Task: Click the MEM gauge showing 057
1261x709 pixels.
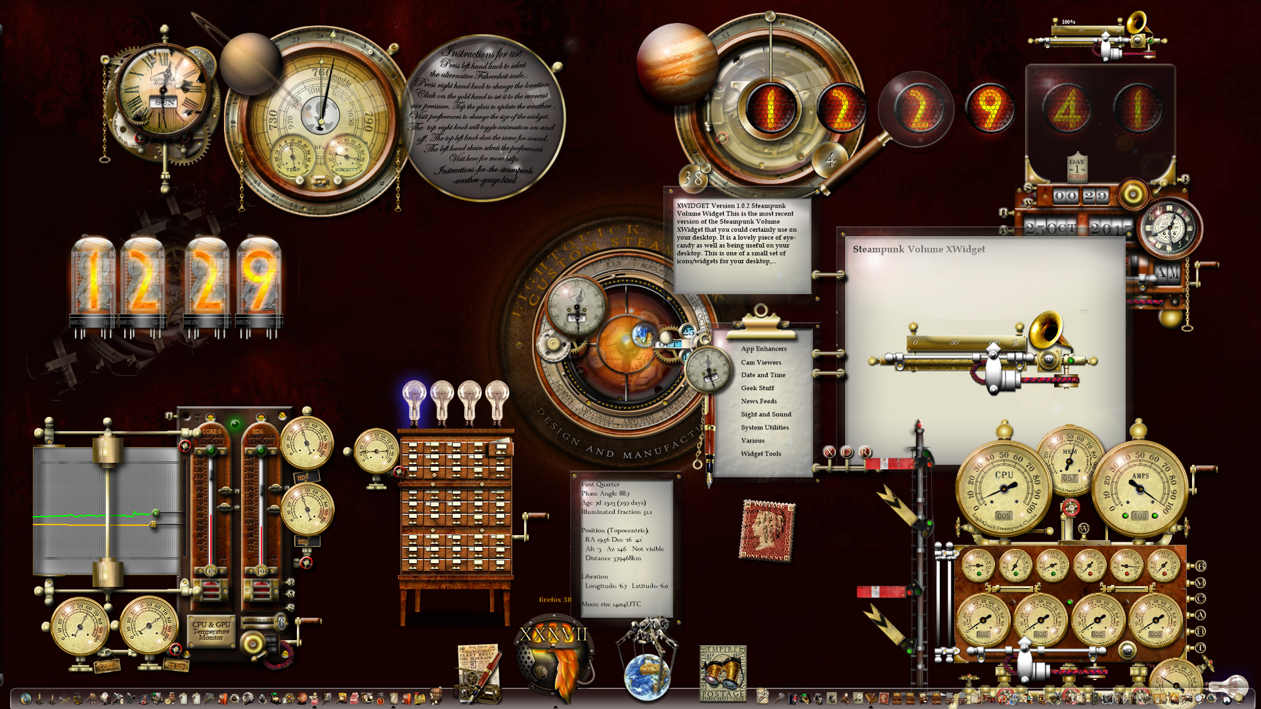Action: pyautogui.click(x=1070, y=460)
